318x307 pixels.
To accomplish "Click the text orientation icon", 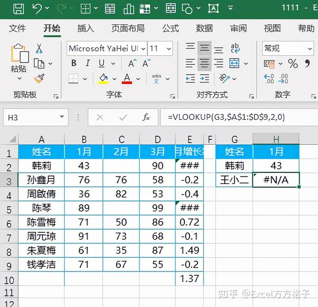I will pos(224,78).
